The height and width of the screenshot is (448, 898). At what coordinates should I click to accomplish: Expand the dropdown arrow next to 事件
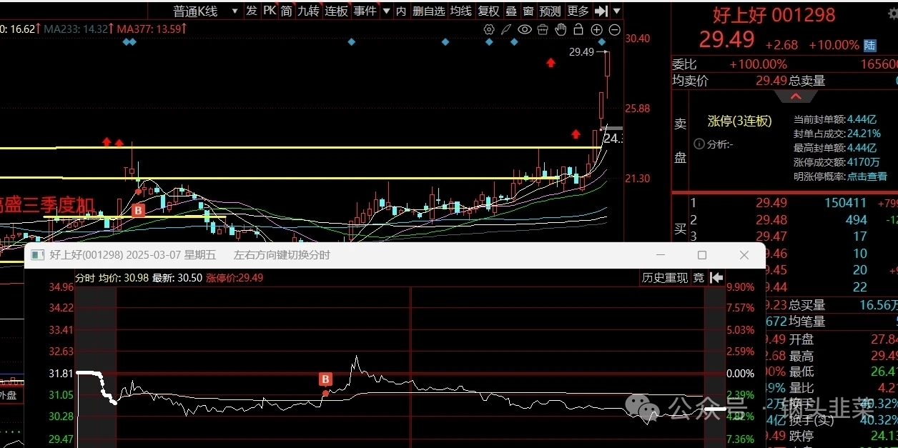[x=386, y=11]
